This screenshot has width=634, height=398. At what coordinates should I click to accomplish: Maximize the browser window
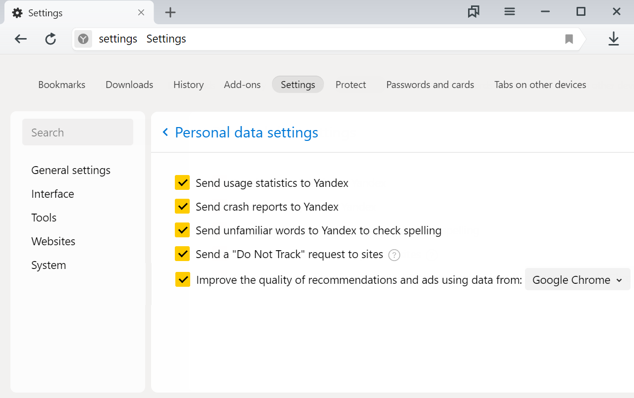[581, 12]
